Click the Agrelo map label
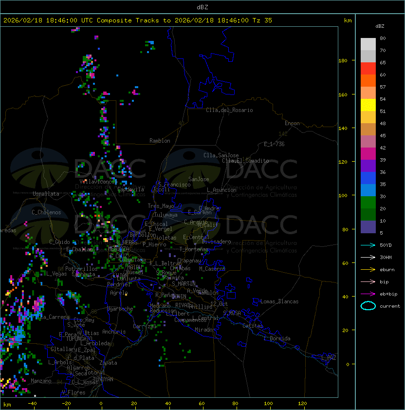This screenshot has height=410, width=405. coord(119,293)
